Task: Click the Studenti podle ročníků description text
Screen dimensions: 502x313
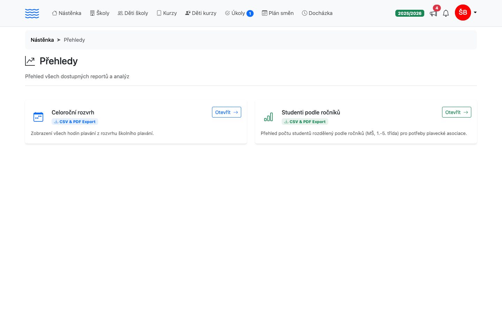Action: tap(364, 133)
